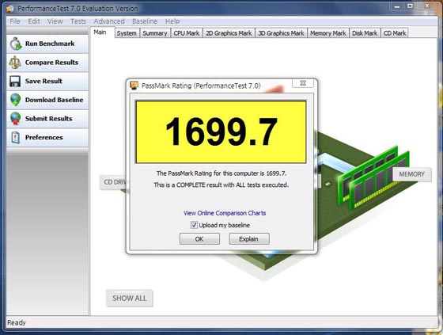The height and width of the screenshot is (335, 443).
Task: Click the Save Result label
Action: point(44,81)
